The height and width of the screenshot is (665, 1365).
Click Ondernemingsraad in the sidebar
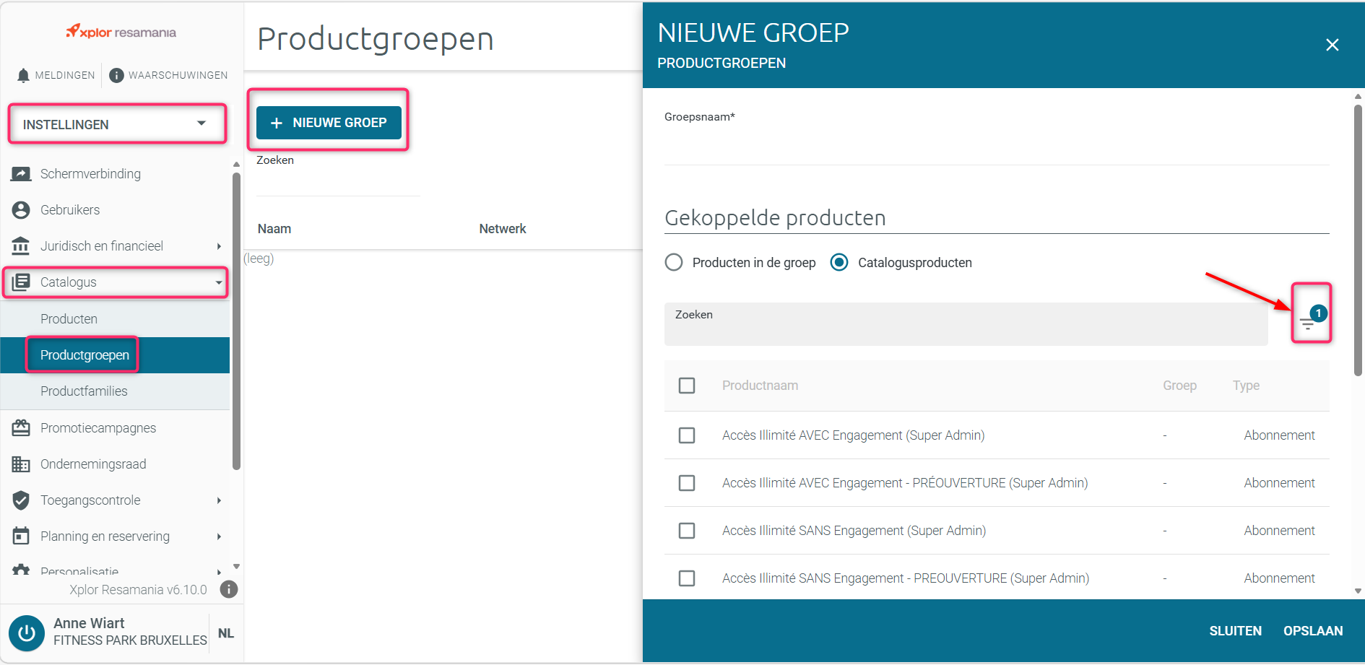coord(93,464)
